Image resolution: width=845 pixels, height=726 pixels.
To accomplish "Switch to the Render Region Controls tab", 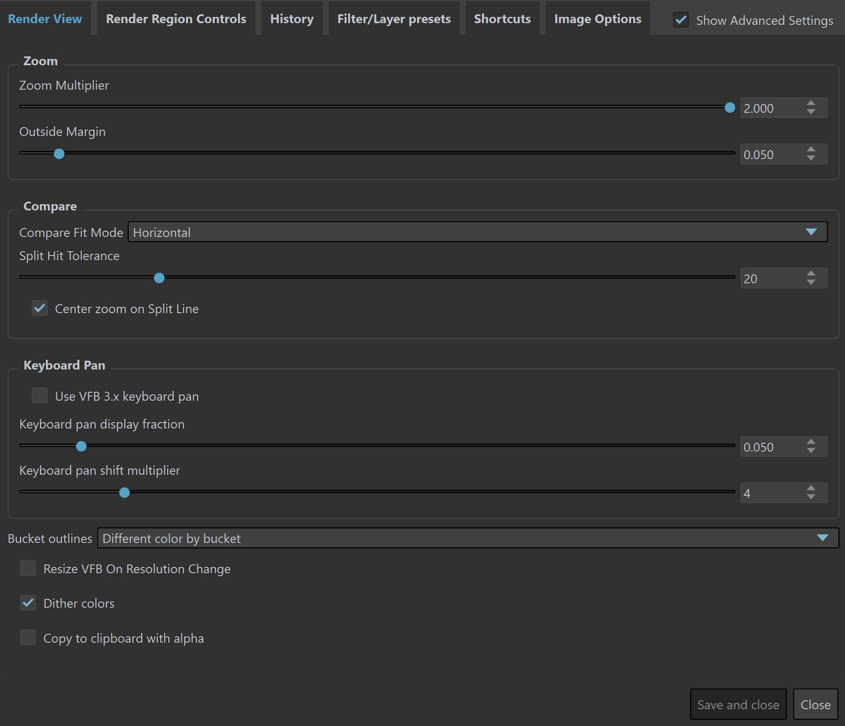I will [176, 19].
